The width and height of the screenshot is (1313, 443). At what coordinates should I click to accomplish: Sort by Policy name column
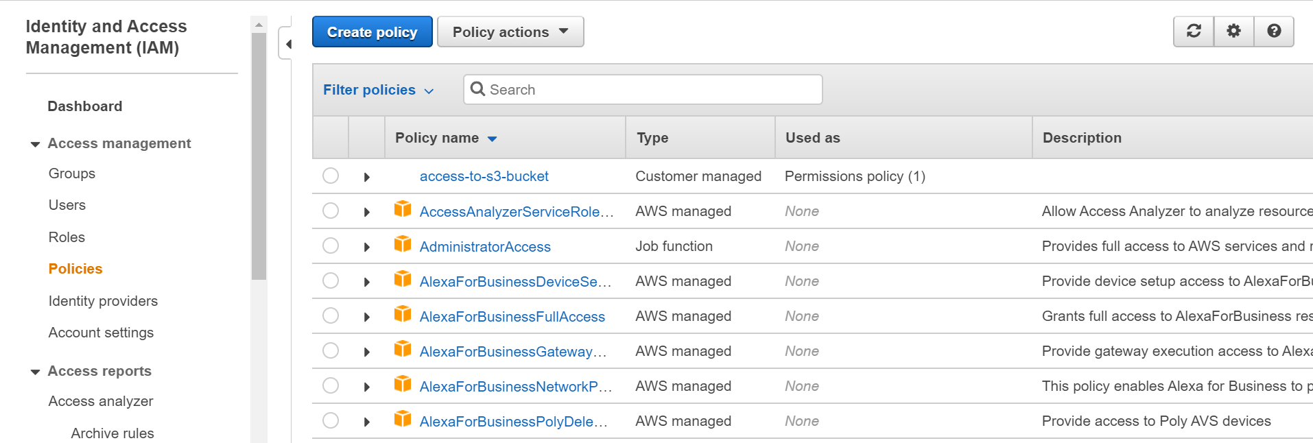[x=446, y=138]
